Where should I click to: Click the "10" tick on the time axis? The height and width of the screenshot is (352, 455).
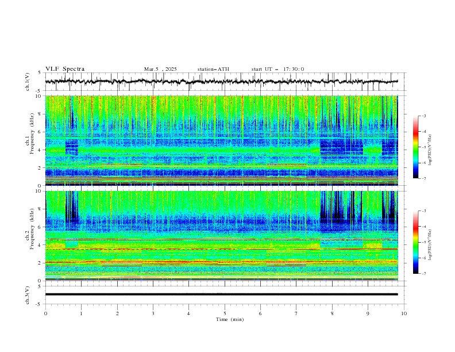pos(404,313)
